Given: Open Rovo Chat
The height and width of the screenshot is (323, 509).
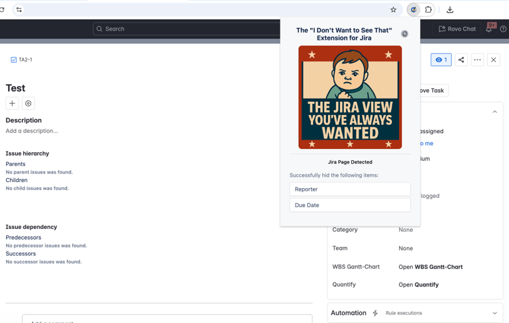Looking at the screenshot, I should coord(457,29).
